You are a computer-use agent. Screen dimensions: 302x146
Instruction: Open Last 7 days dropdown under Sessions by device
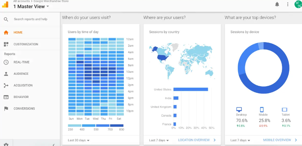tap(240, 140)
